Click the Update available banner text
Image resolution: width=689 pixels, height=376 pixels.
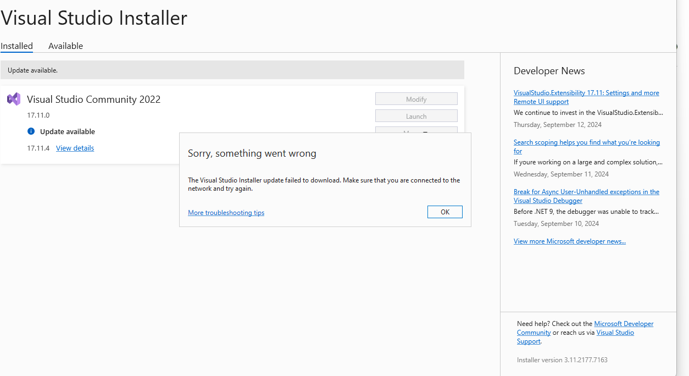click(x=32, y=70)
